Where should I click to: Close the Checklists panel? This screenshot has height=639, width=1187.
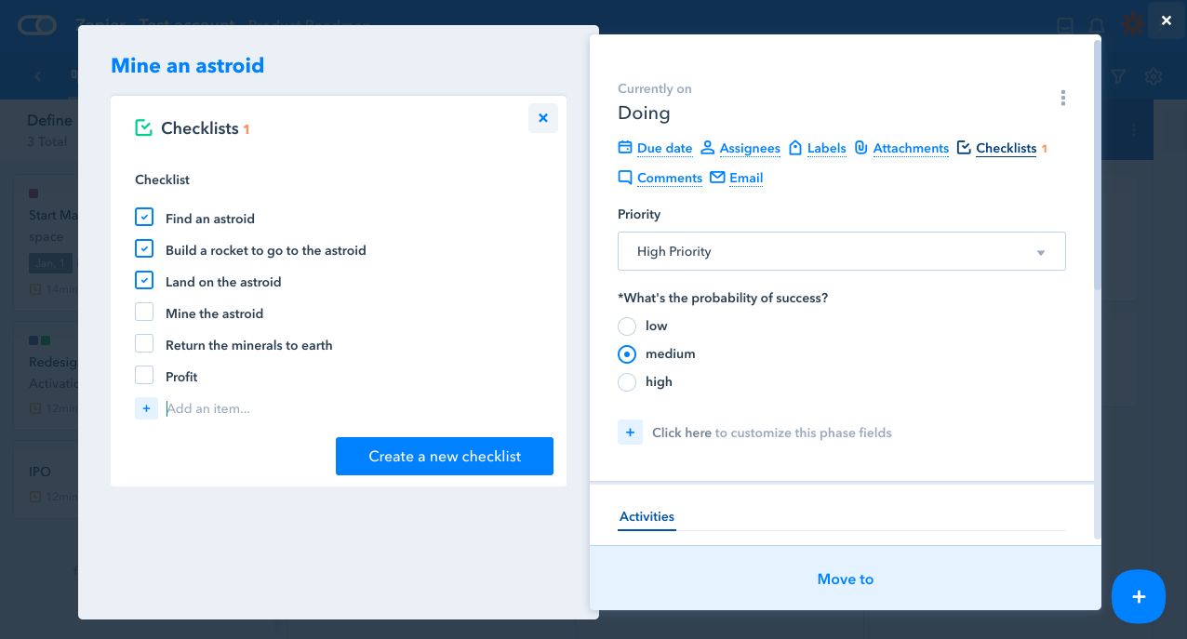[543, 118]
